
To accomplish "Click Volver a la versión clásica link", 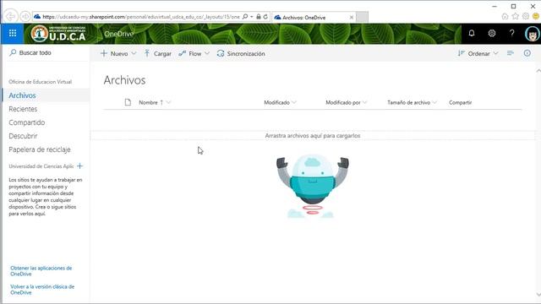I will (42, 290).
